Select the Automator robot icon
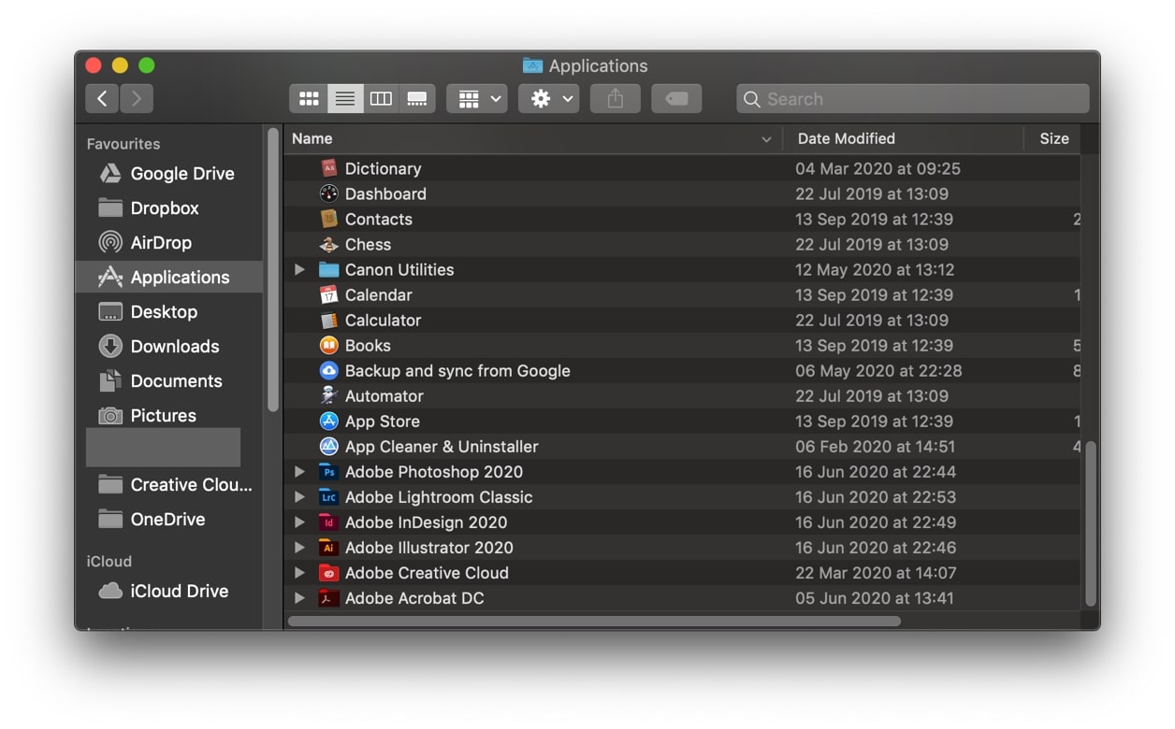 pos(328,395)
